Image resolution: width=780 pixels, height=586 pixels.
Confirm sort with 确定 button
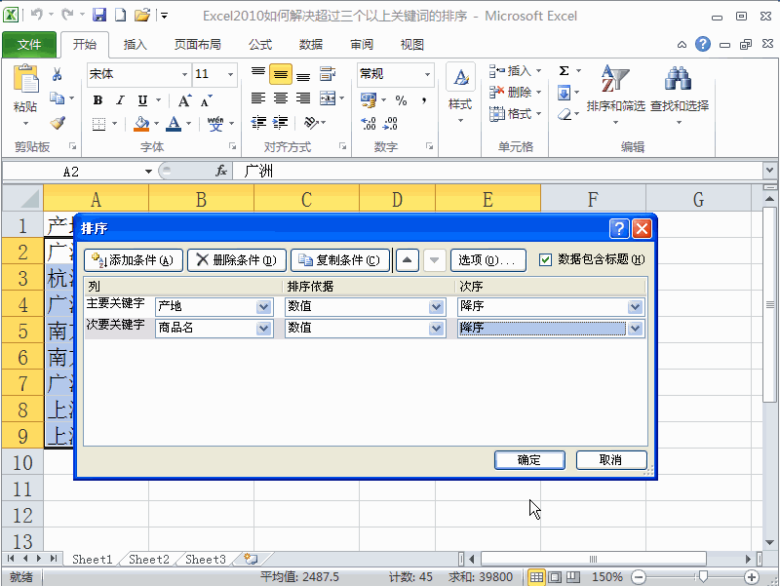[529, 460]
